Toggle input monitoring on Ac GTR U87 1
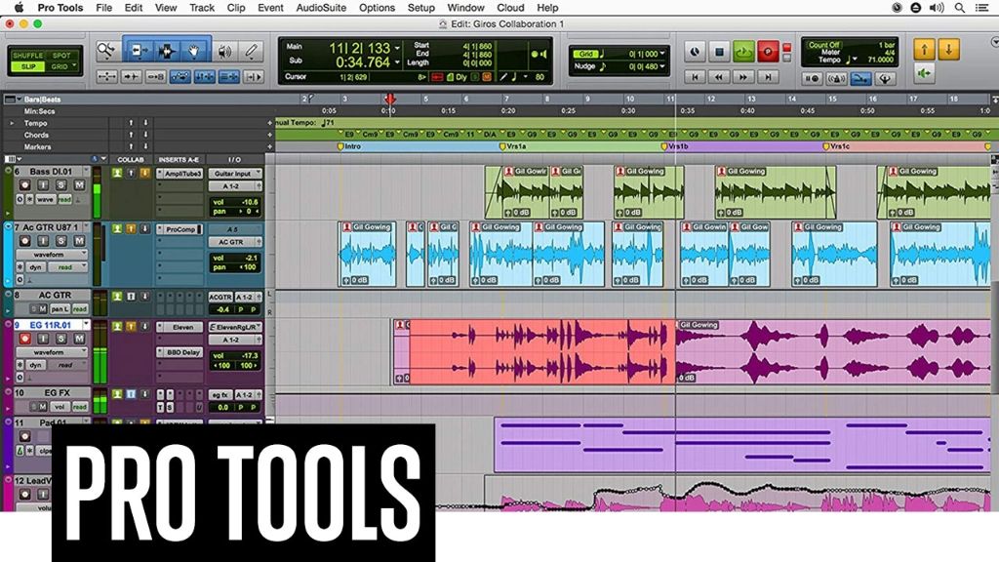 [43, 241]
